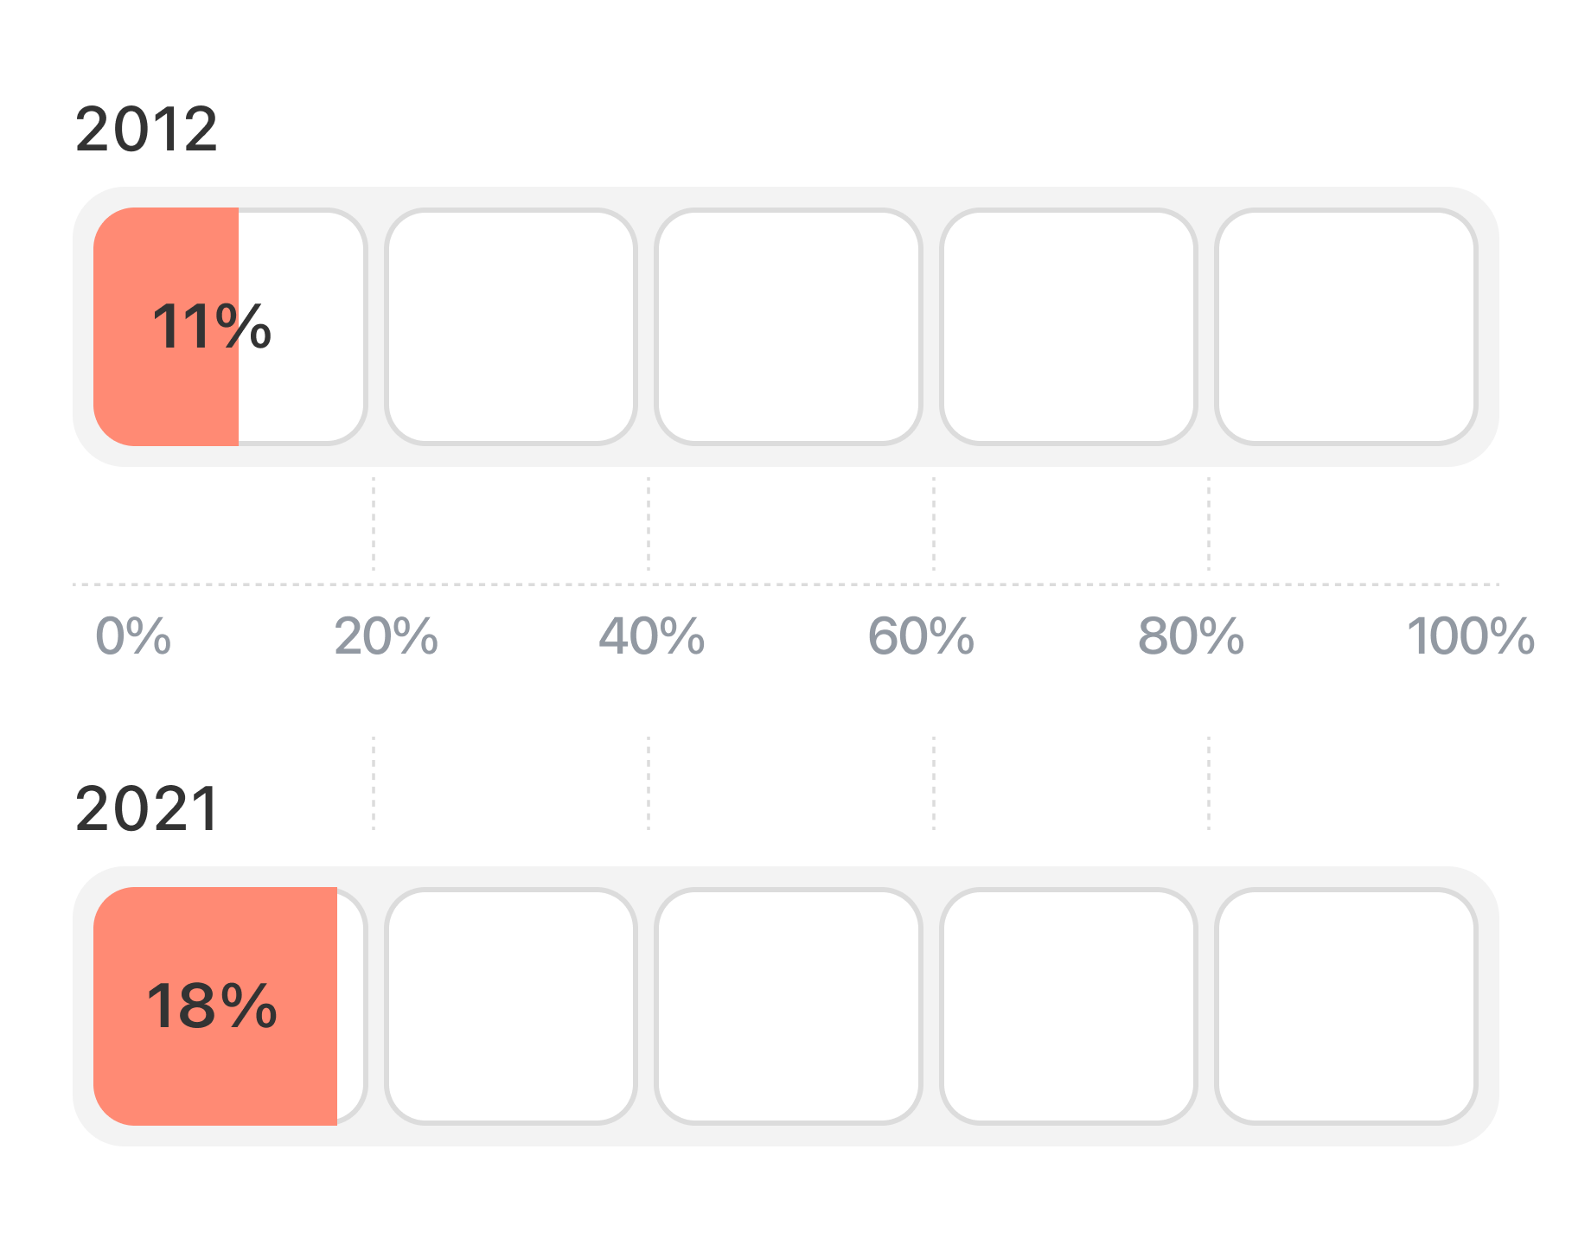Click the second empty segment of 2012 bar
Image resolution: width=1572 pixels, height=1245 pixels.
[511, 327]
